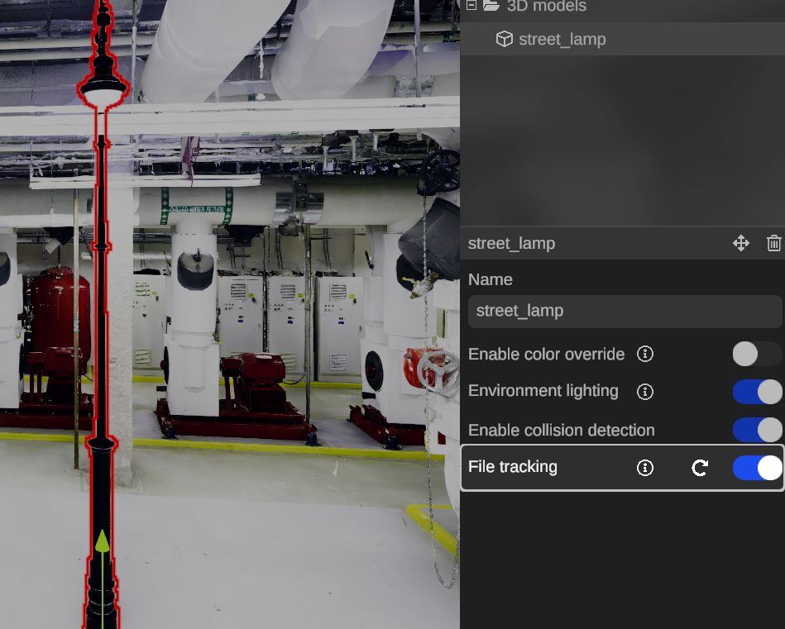
Task: Delete street_lamp with the trash icon
Action: 773,243
